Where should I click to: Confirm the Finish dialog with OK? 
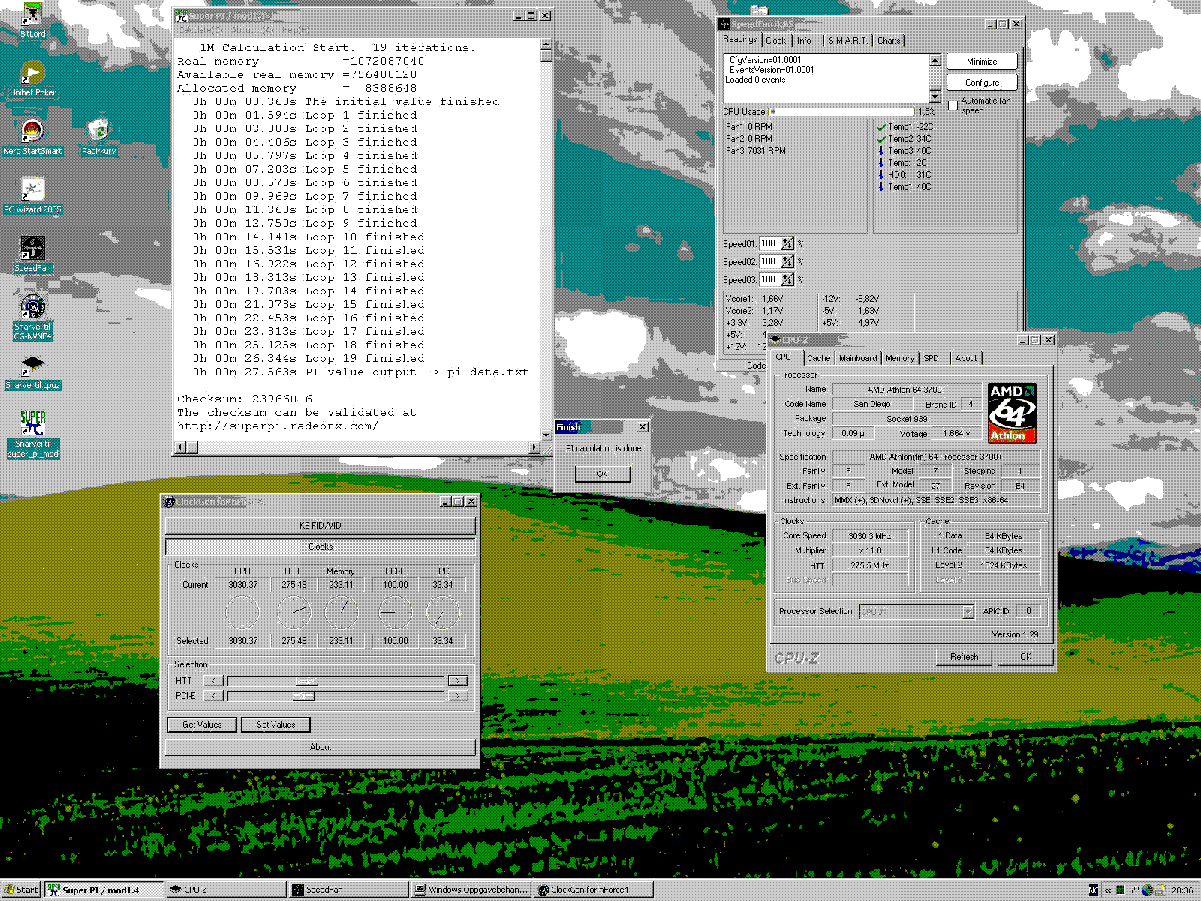[x=602, y=474]
